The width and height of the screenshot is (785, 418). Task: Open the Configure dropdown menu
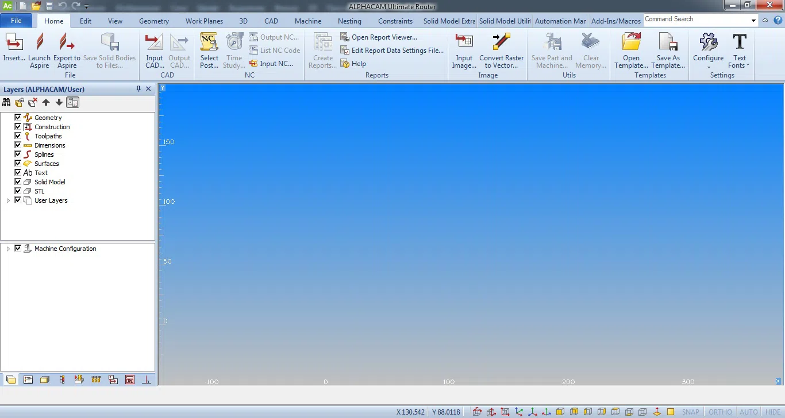(x=708, y=50)
